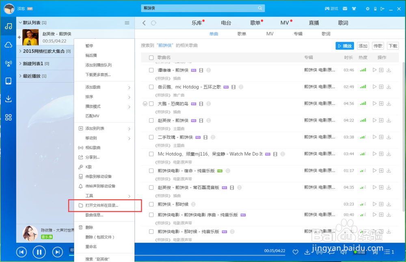Image resolution: width=406 pixels, height=262 pixels.
Task: Collapse the 默认列表 playlist
Action: pos(20,23)
